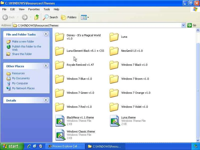The image size is (200, 150).
Task: Select the Windows 7 Red v1.0 folder icon
Action: [59, 107]
